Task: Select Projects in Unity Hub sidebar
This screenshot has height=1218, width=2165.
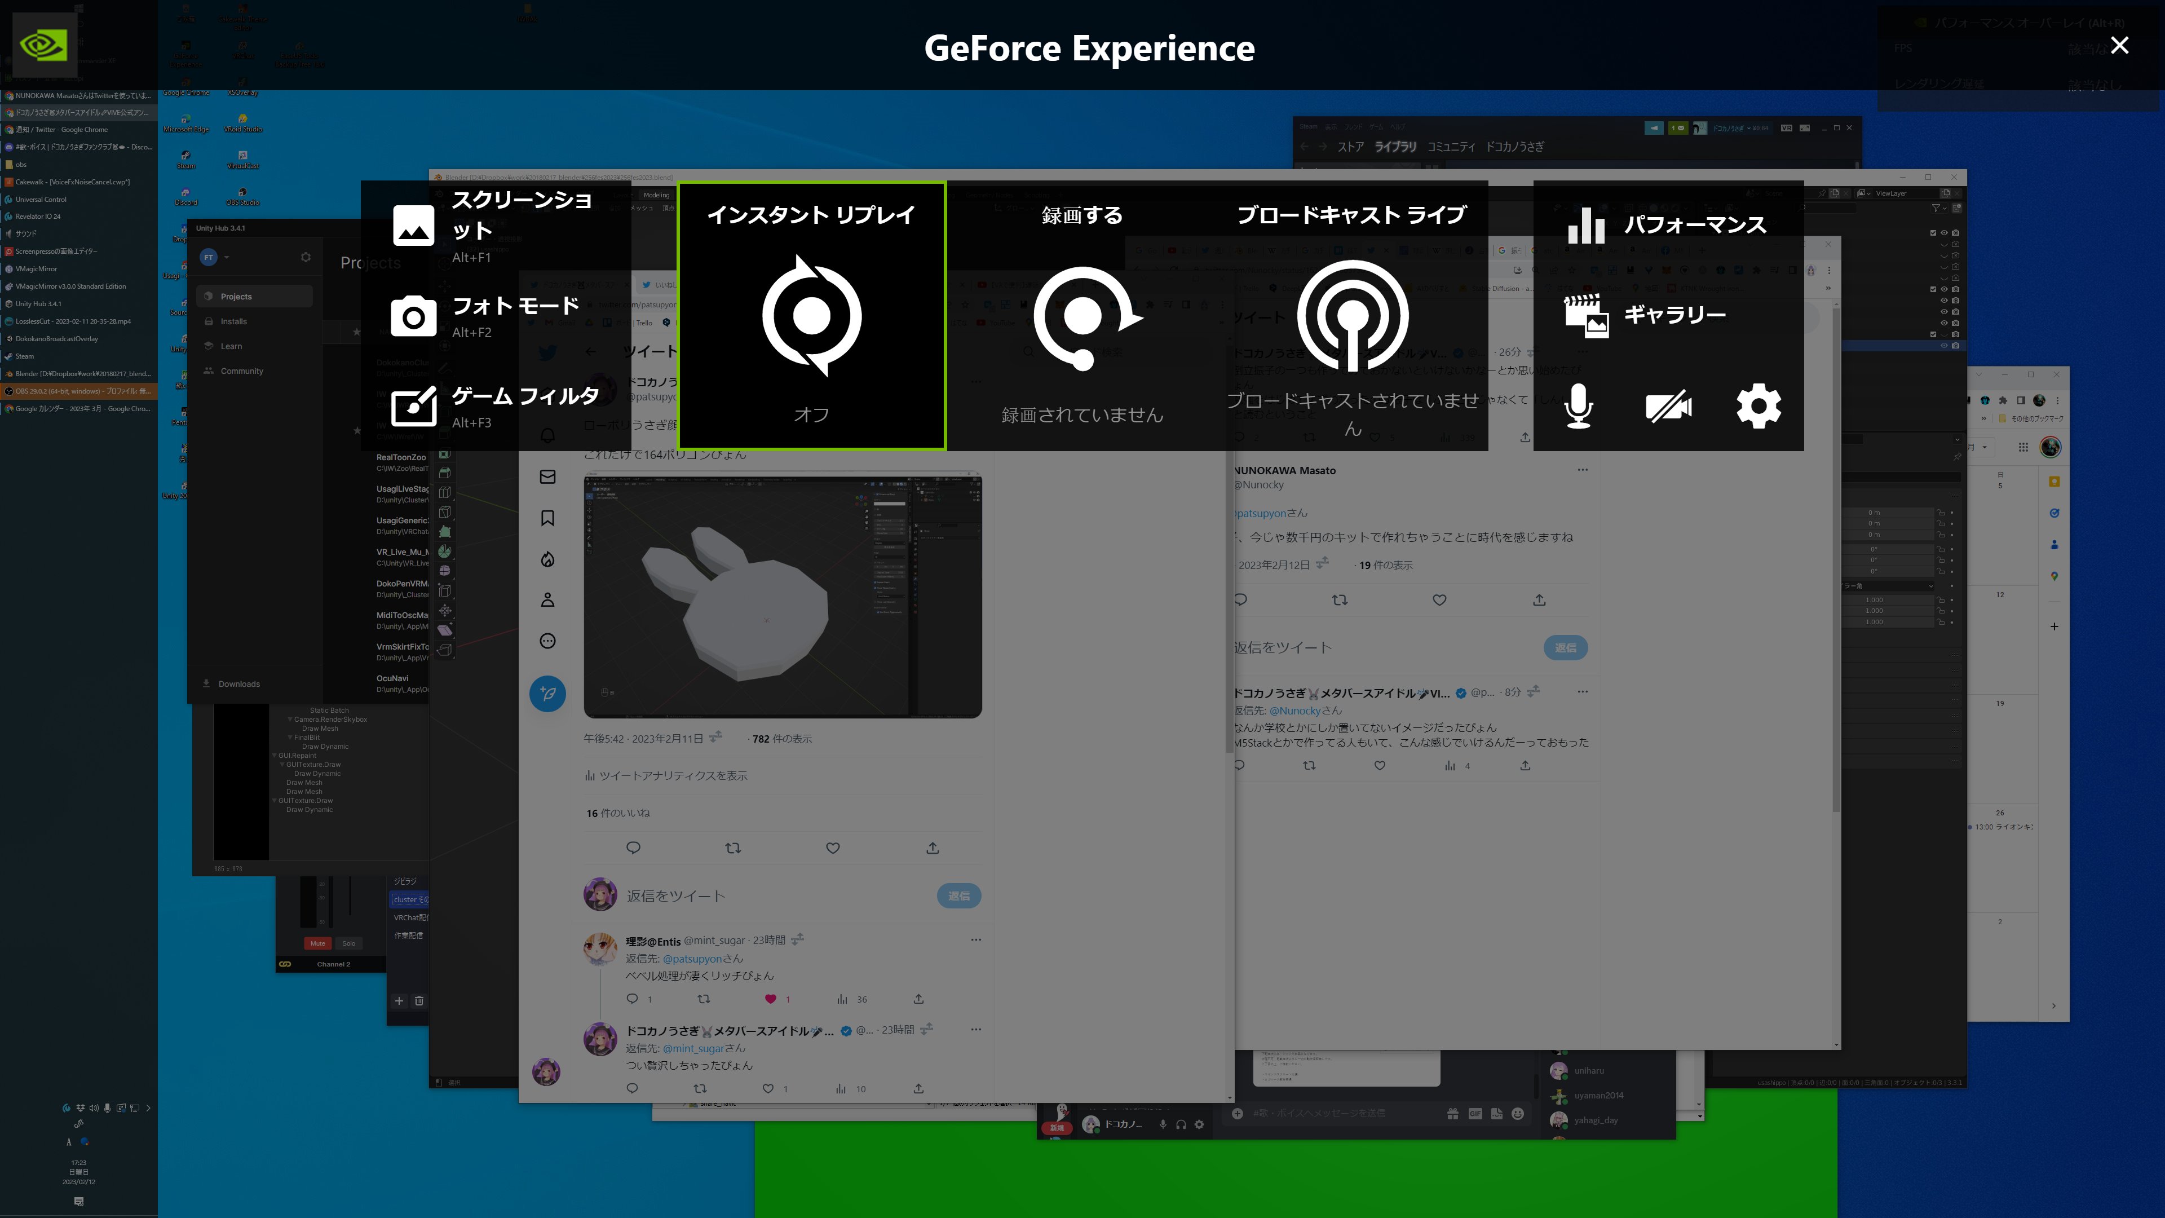Action: [x=255, y=297]
